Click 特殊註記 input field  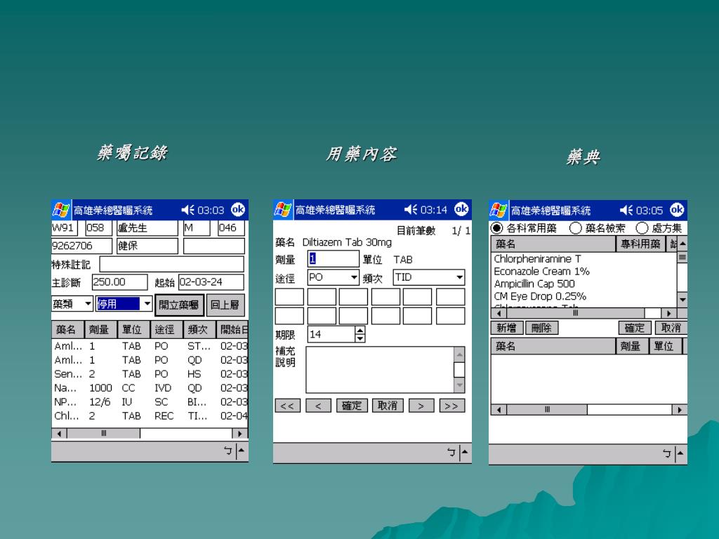171,265
